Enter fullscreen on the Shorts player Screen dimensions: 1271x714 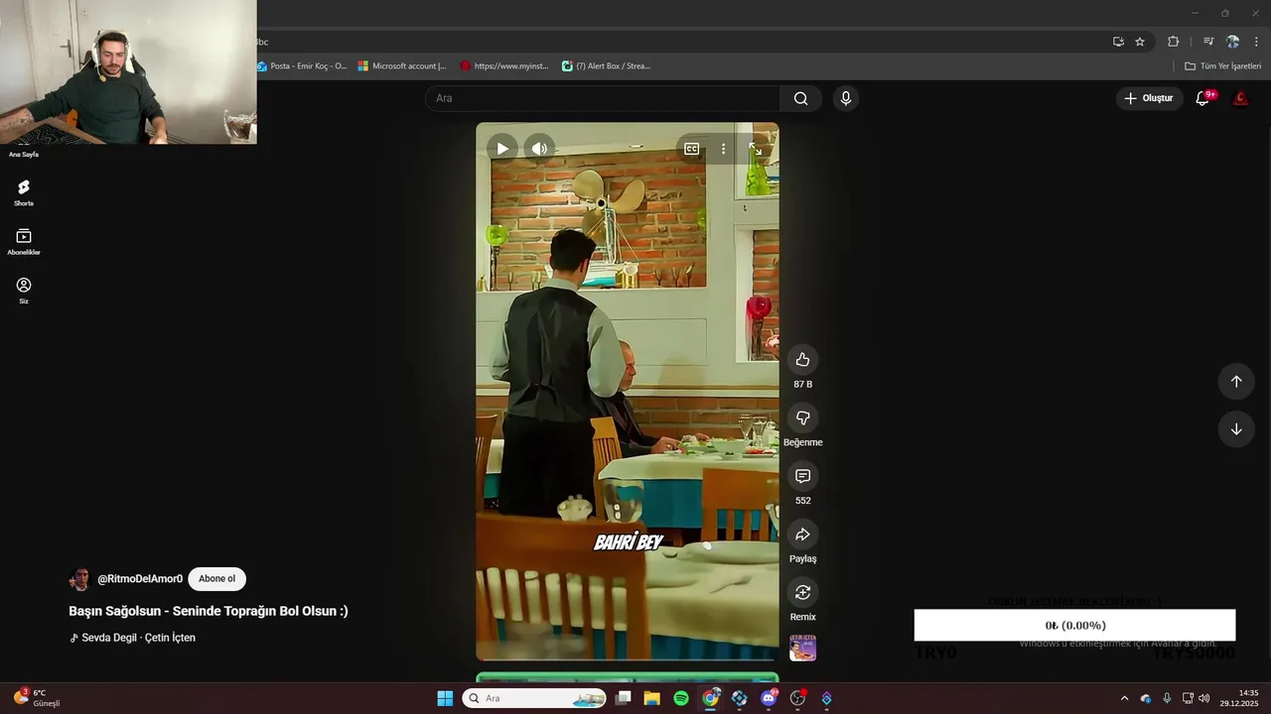[756, 149]
